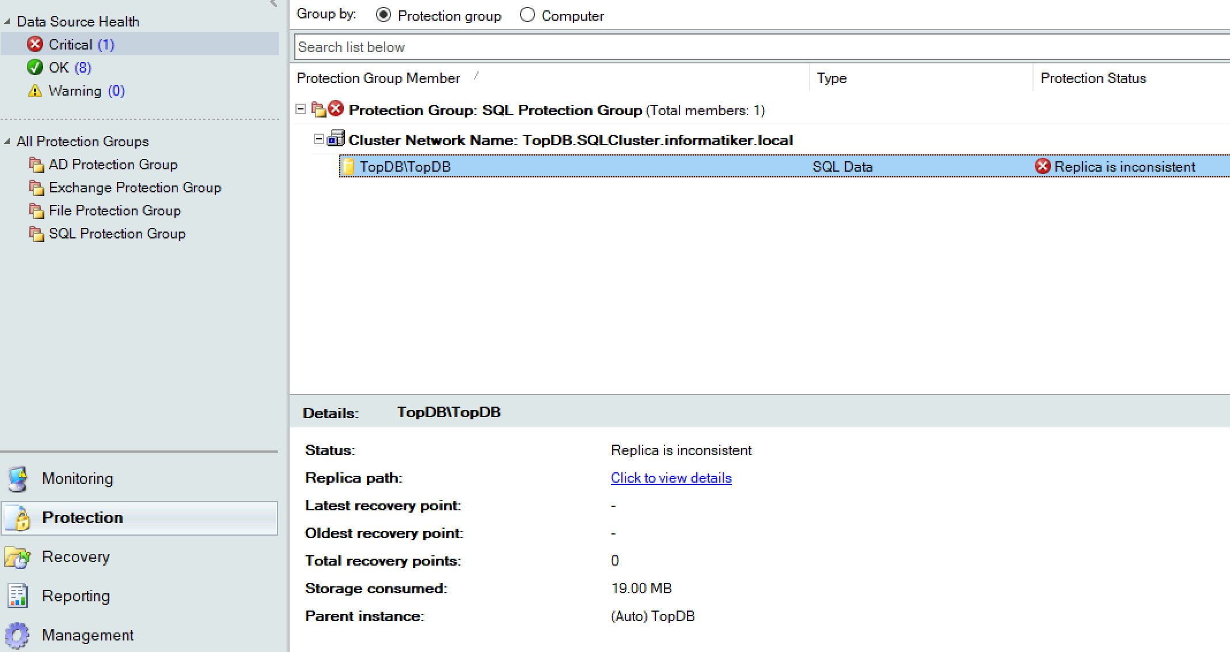Click the Management gear icon

(17, 635)
